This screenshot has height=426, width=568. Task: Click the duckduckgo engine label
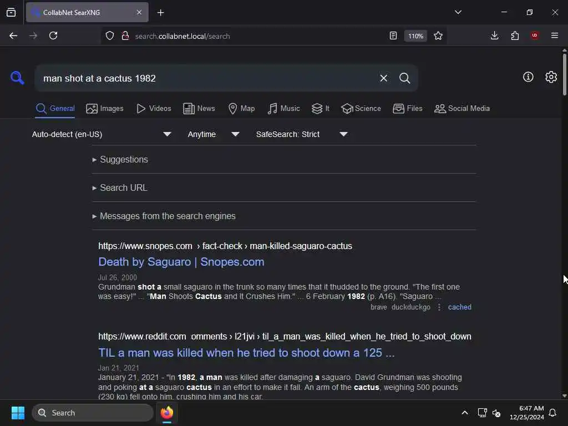pyautogui.click(x=411, y=307)
